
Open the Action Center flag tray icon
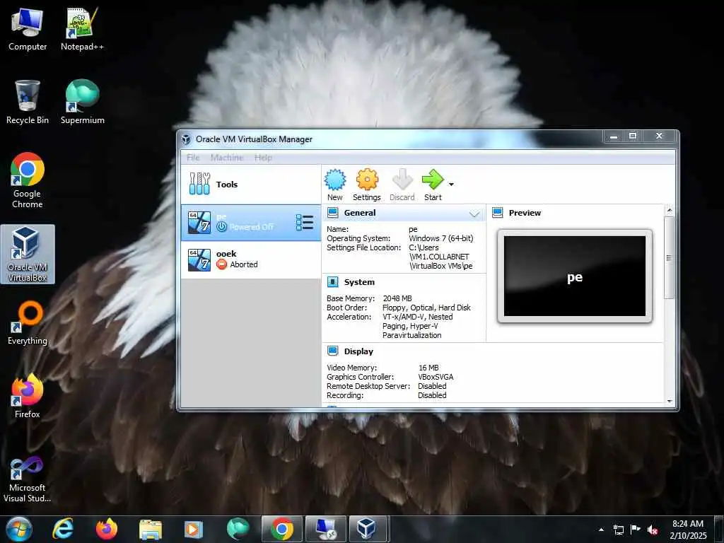coord(636,530)
